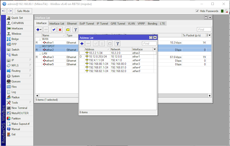
Task: Switch to Ethernet tab
Action: 72,24
